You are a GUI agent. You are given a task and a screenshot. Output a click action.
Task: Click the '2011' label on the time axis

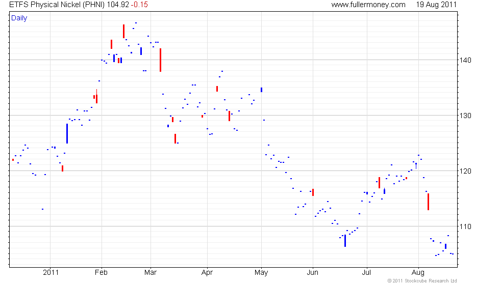coord(51,273)
